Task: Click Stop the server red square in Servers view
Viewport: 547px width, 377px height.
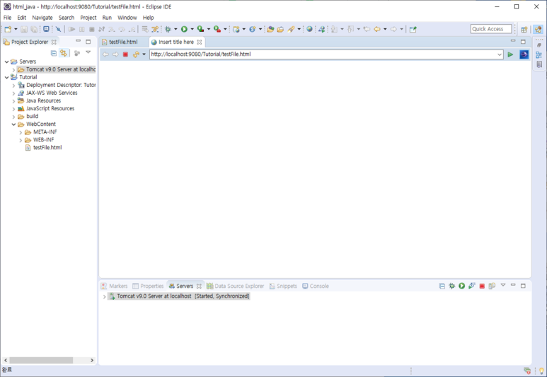Action: click(482, 286)
